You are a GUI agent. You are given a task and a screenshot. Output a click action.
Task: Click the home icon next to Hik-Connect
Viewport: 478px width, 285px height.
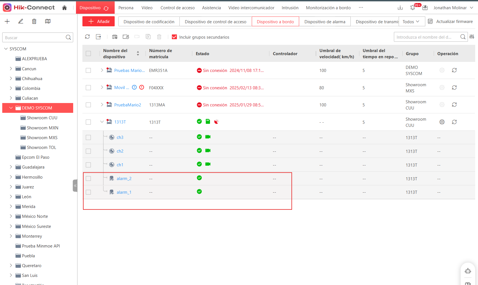coord(64,8)
